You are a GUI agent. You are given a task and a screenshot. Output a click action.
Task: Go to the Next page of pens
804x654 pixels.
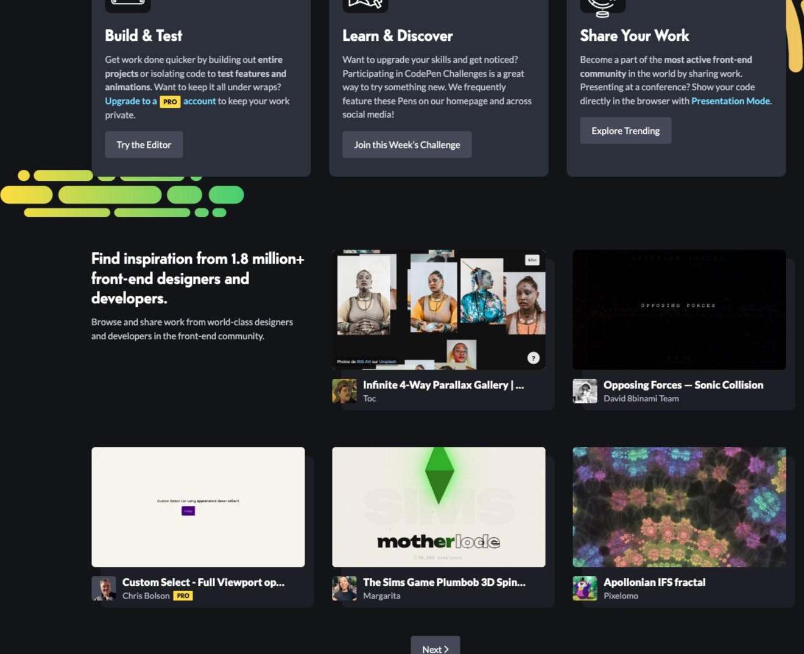[x=435, y=647]
